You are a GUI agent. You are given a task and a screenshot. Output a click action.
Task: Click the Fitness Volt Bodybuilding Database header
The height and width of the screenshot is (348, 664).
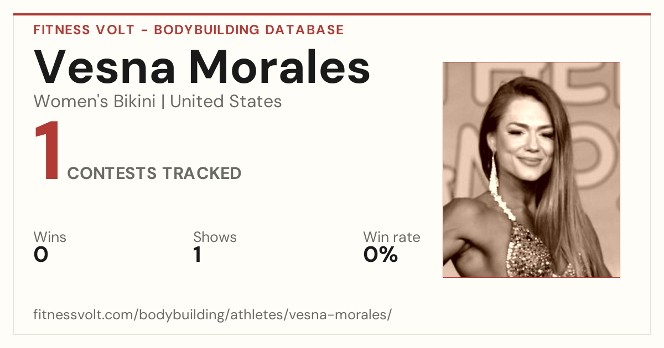point(189,30)
